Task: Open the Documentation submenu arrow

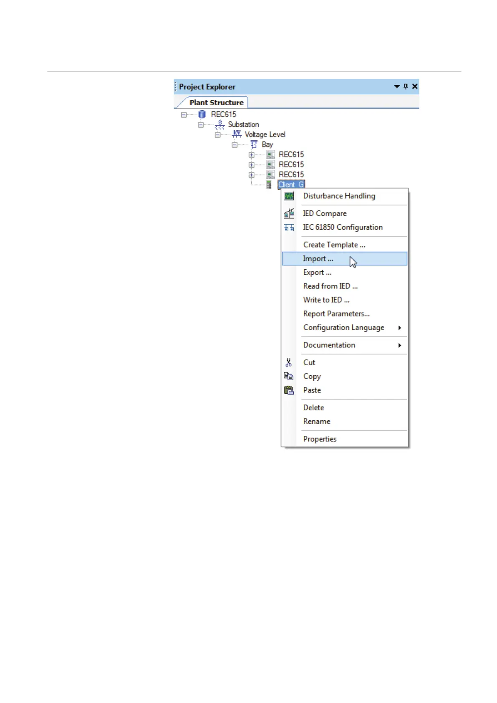Action: (400, 345)
